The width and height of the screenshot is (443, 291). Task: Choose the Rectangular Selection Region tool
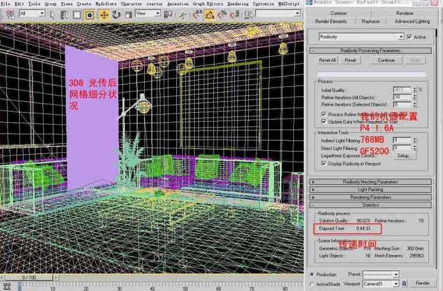pyautogui.click(x=77, y=13)
